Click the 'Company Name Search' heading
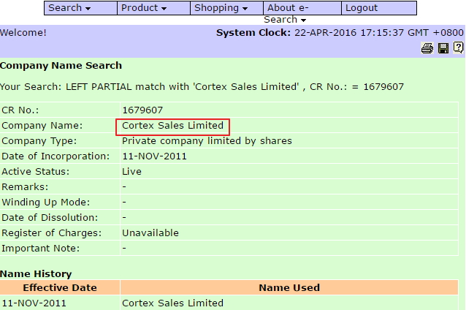 click(x=61, y=66)
